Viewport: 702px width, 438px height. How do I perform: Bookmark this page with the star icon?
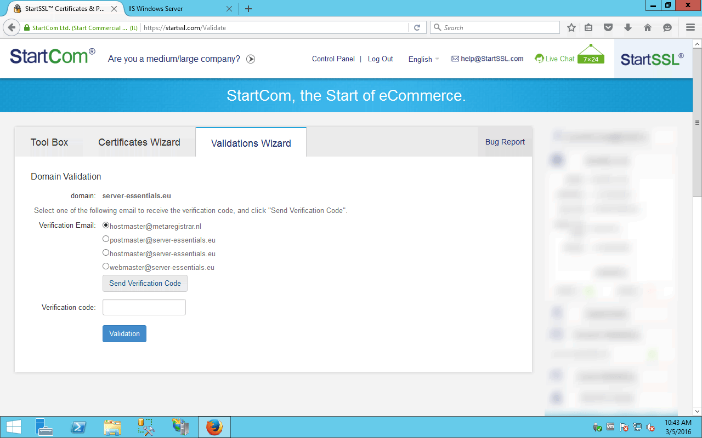[x=571, y=27]
